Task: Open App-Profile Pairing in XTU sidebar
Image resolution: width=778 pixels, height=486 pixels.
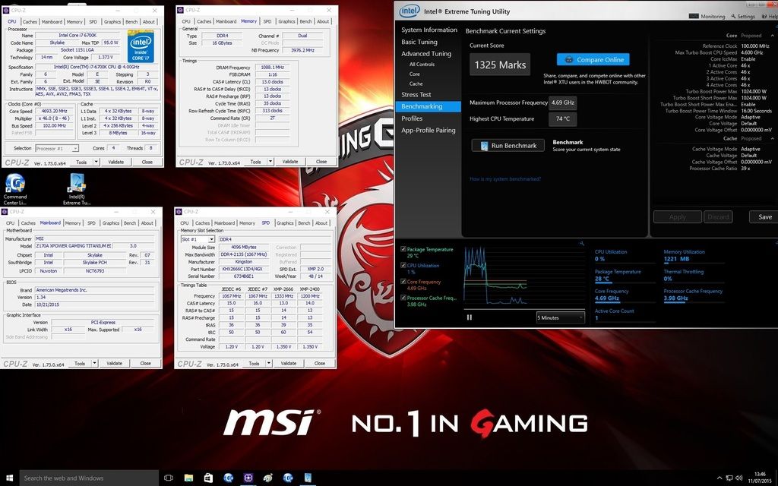Action: click(x=429, y=131)
